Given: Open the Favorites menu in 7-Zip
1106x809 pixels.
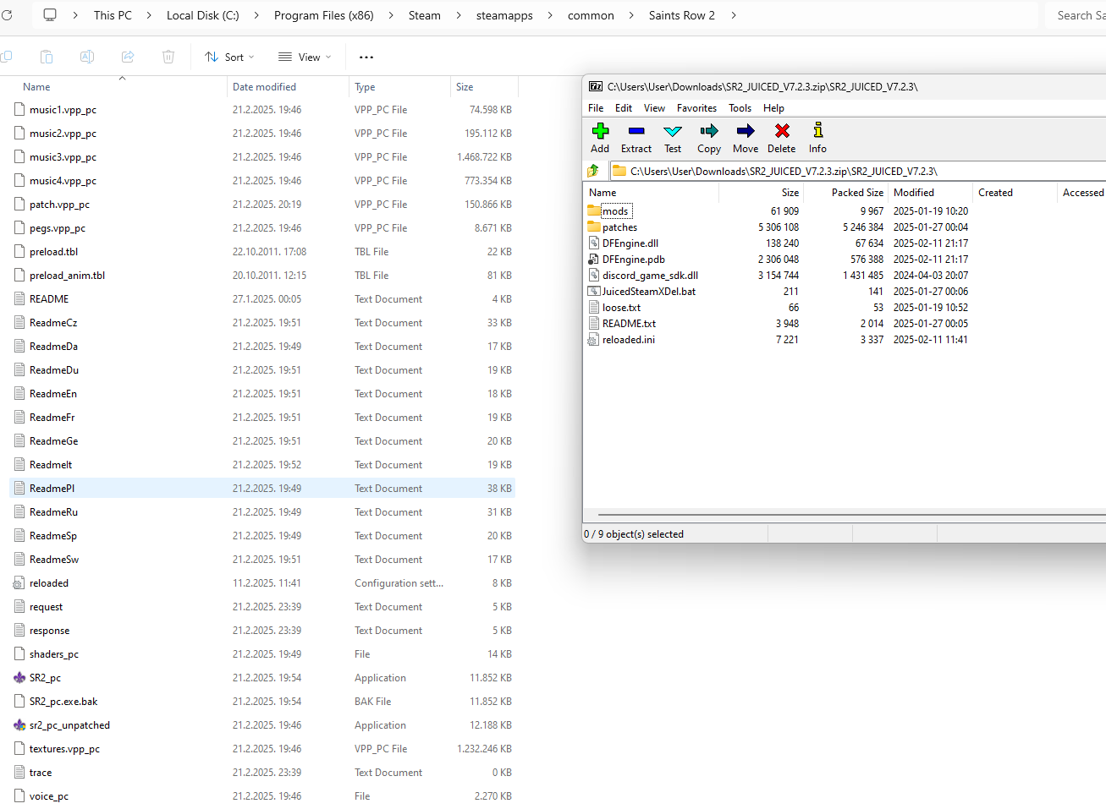Looking at the screenshot, I should click(x=696, y=108).
